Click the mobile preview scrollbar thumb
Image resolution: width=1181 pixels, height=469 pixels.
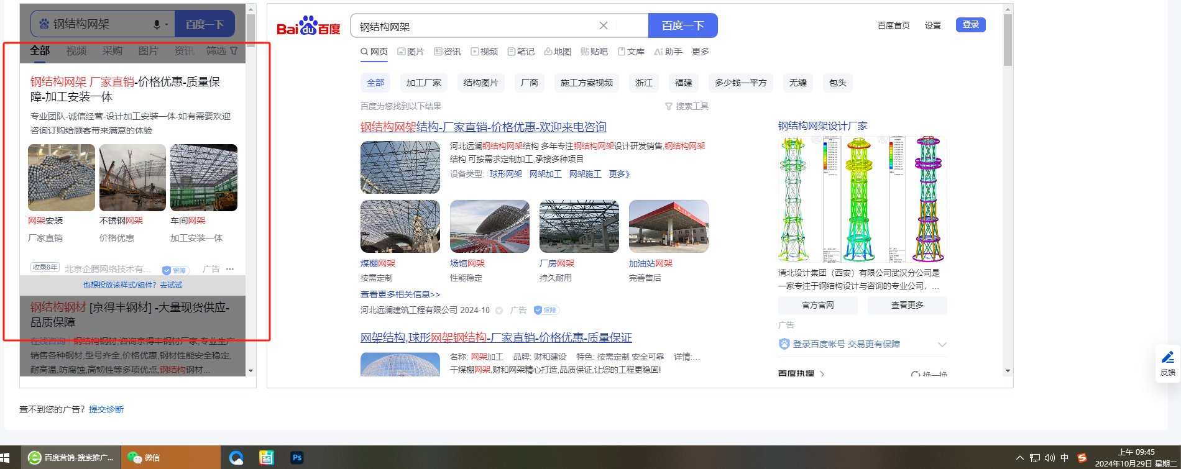point(250,30)
